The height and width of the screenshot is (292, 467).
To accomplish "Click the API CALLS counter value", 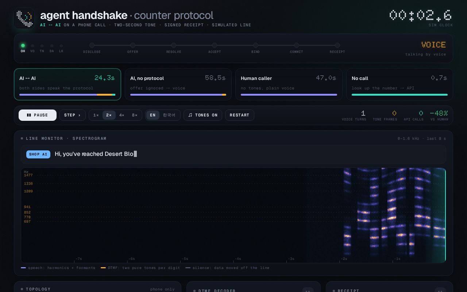I will click(x=421, y=113).
